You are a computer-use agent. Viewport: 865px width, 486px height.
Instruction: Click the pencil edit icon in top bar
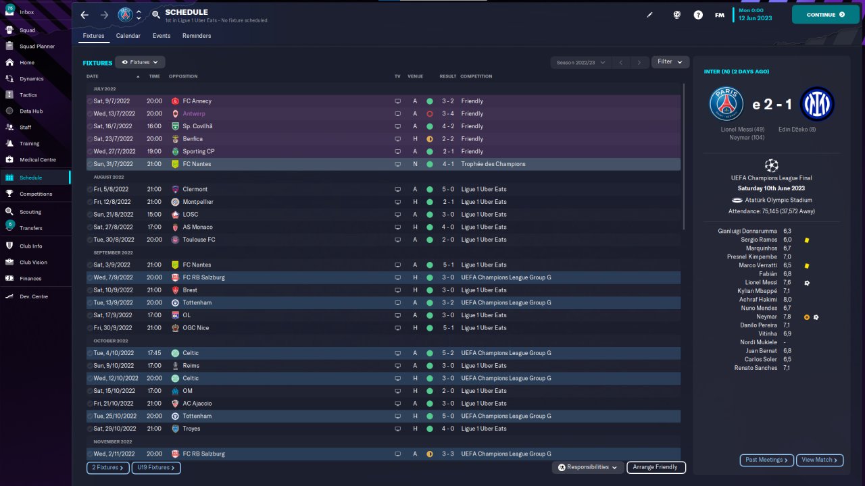(x=650, y=15)
